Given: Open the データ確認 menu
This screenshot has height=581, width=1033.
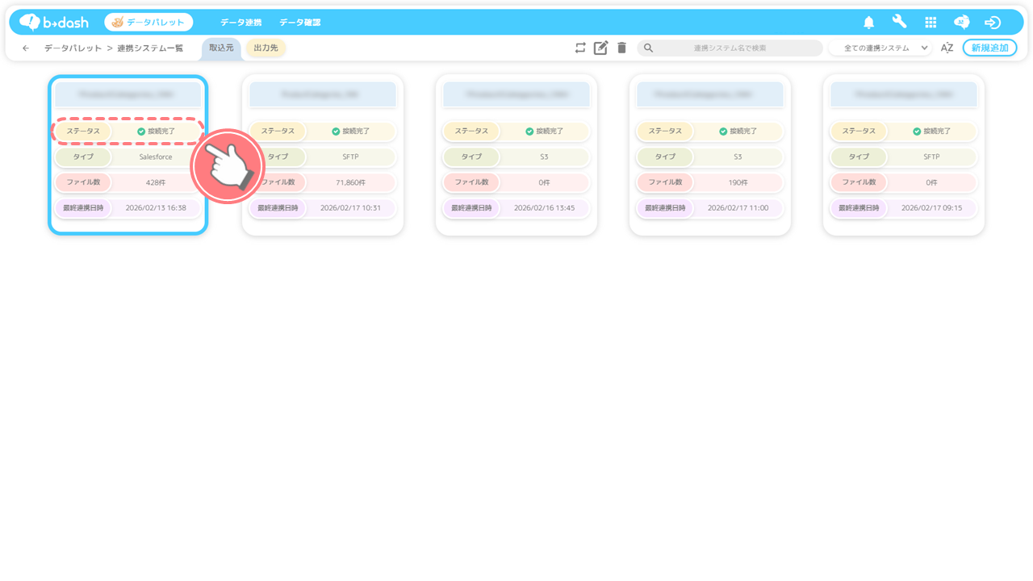Looking at the screenshot, I should [299, 23].
